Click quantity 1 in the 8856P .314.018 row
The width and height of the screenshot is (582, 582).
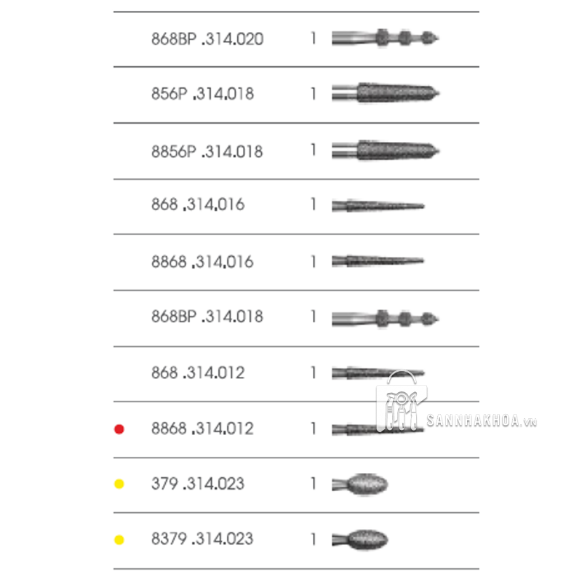tap(314, 150)
